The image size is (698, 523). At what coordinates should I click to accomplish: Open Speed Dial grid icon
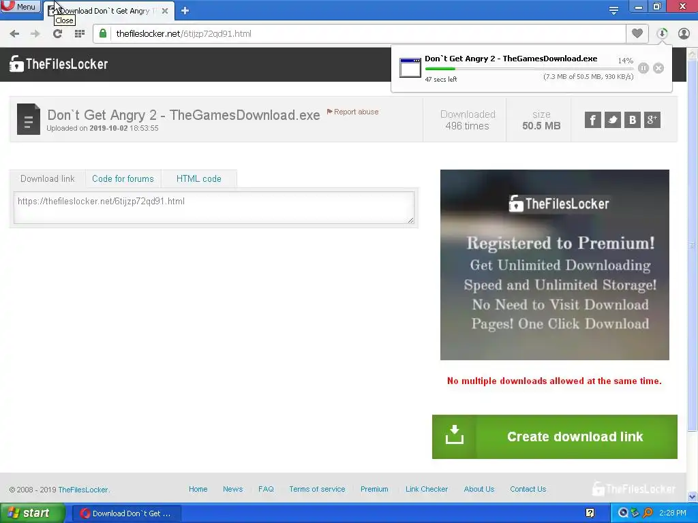pyautogui.click(x=80, y=34)
